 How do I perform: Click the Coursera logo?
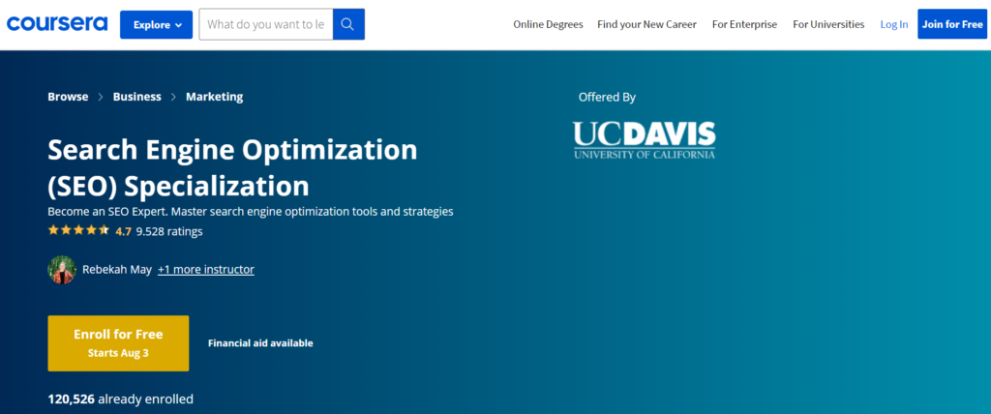click(57, 24)
